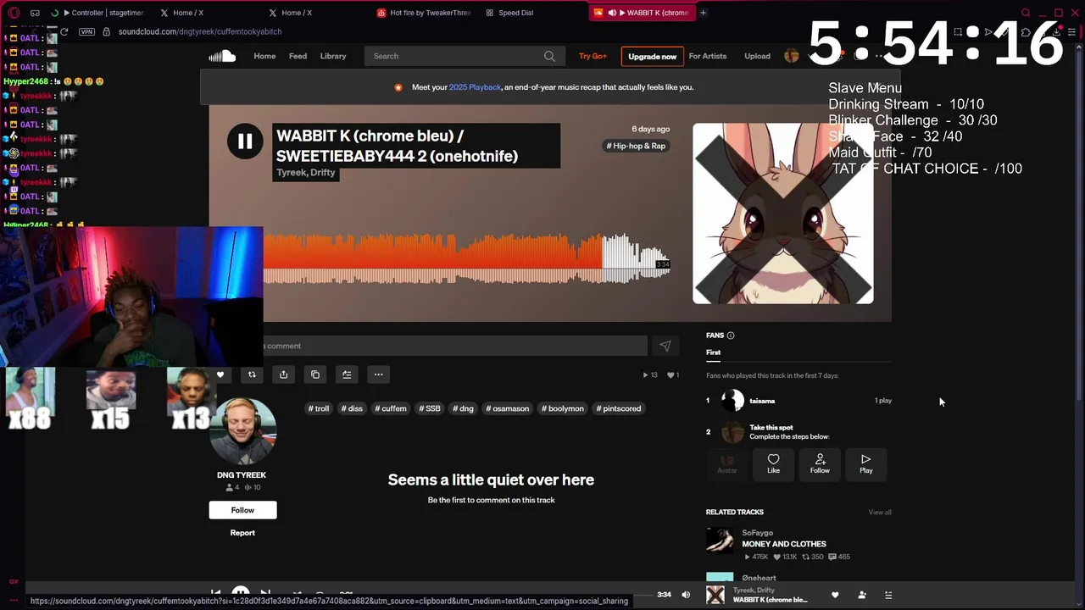Toggle volume speaker icon in bottom player
The image size is (1085, 610).
click(x=686, y=595)
